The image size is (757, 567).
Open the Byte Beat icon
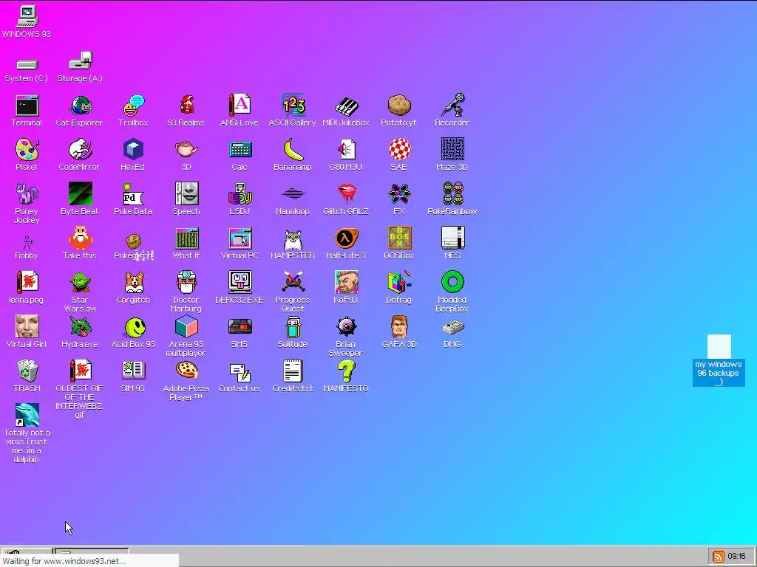pyautogui.click(x=80, y=194)
